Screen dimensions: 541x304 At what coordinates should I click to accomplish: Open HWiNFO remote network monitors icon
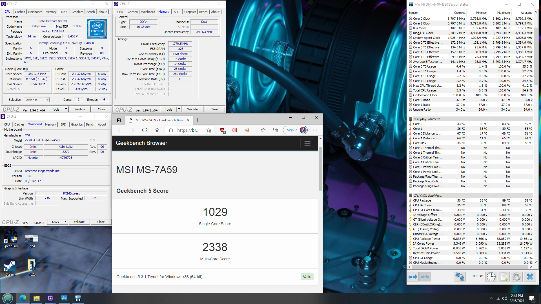pyautogui.click(x=460, y=277)
